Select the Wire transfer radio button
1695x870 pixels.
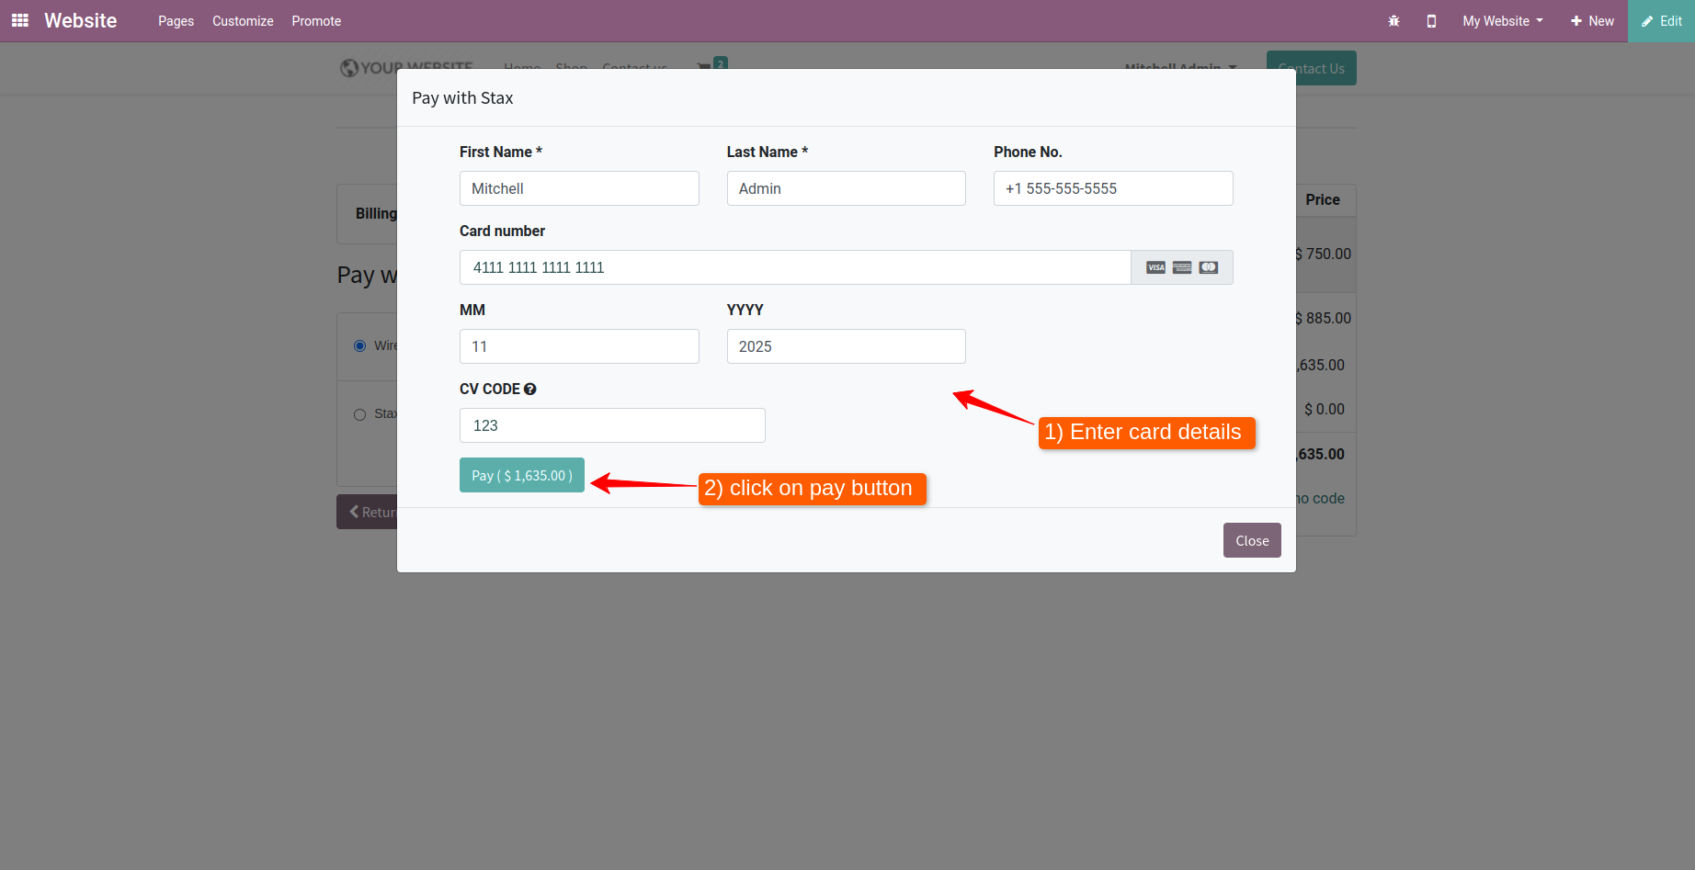pyautogui.click(x=360, y=345)
